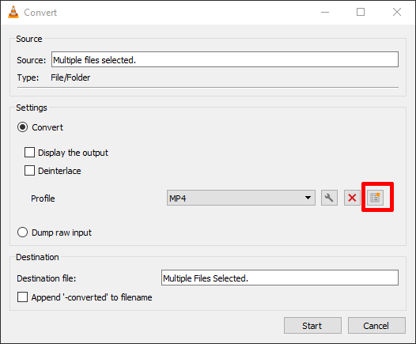Select Dump raw input option
Image resolution: width=416 pixels, height=344 pixels.
23,232
